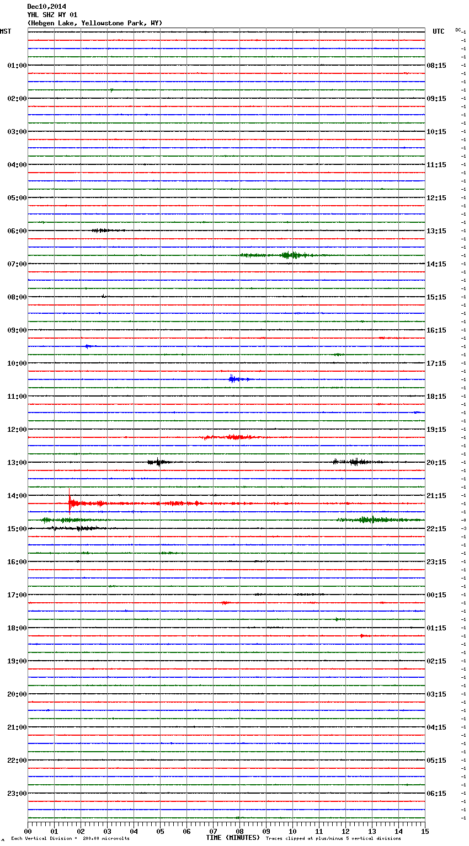Click the 23:15 UTC time label

coord(436,562)
